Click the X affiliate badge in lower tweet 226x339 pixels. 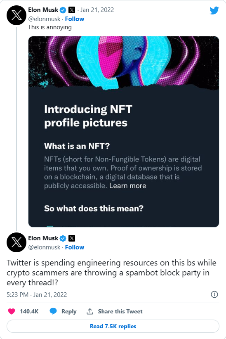(x=72, y=238)
